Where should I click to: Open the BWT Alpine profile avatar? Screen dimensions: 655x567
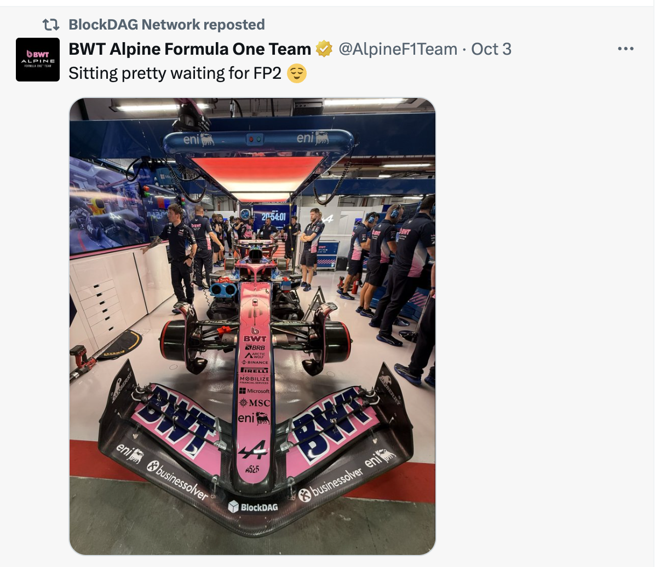click(38, 60)
